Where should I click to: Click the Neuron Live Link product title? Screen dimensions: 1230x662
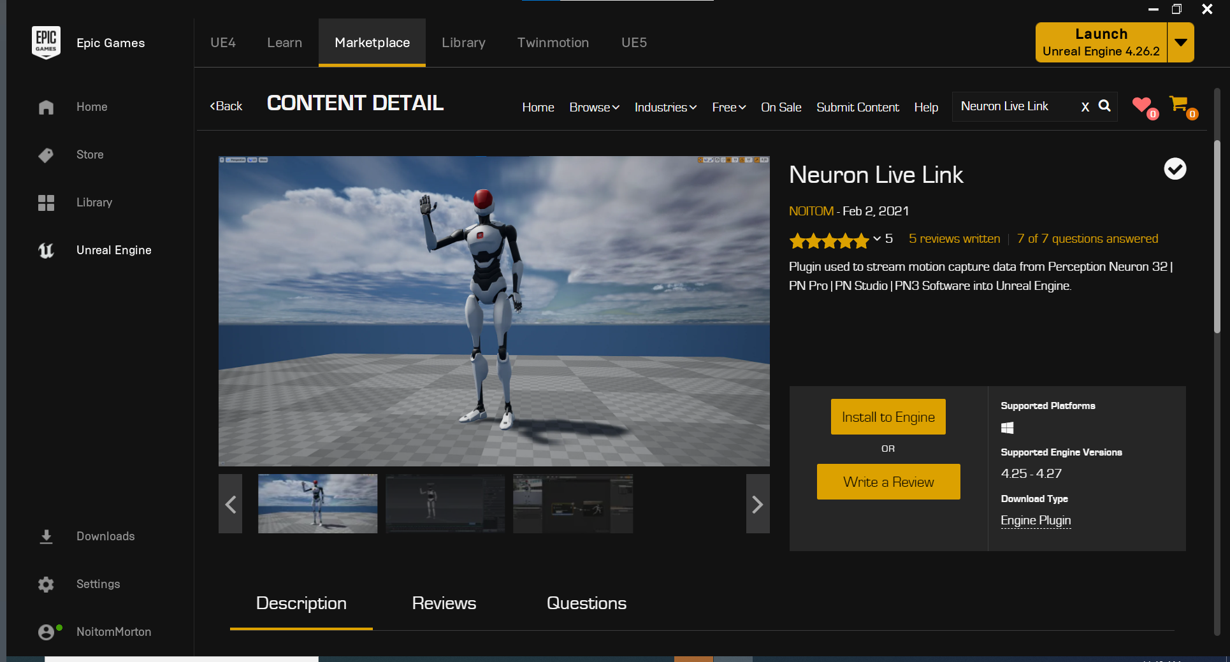coord(876,175)
